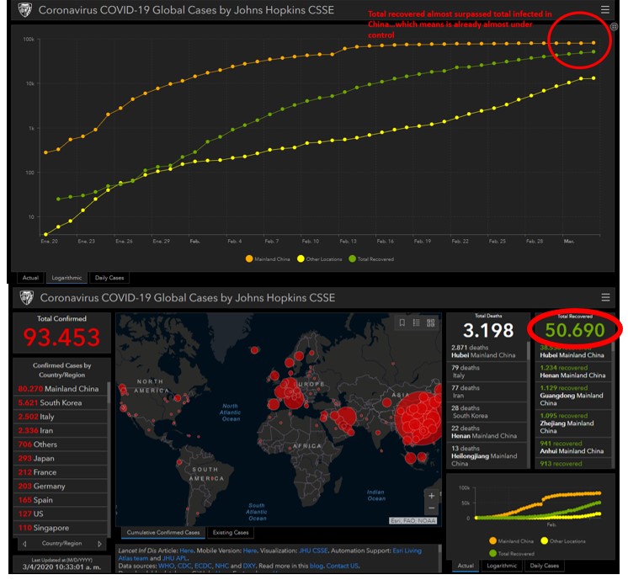
Task: Select 5.621 South Korea in country list
Action: point(60,403)
